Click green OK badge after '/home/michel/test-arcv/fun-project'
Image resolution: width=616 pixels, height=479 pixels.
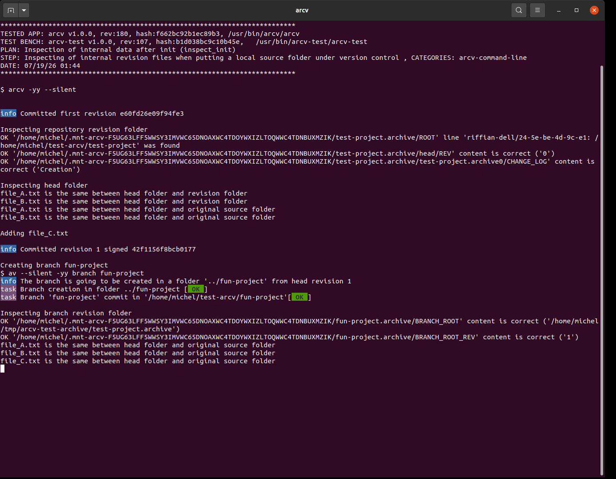(x=300, y=297)
